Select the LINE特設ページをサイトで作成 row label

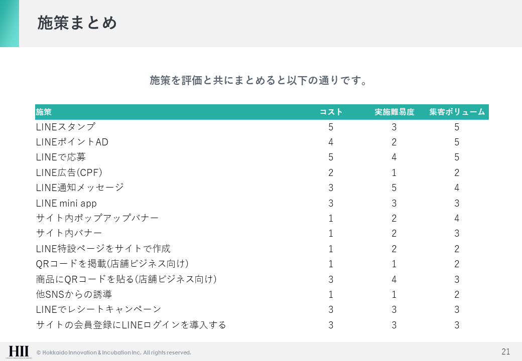[103, 249]
